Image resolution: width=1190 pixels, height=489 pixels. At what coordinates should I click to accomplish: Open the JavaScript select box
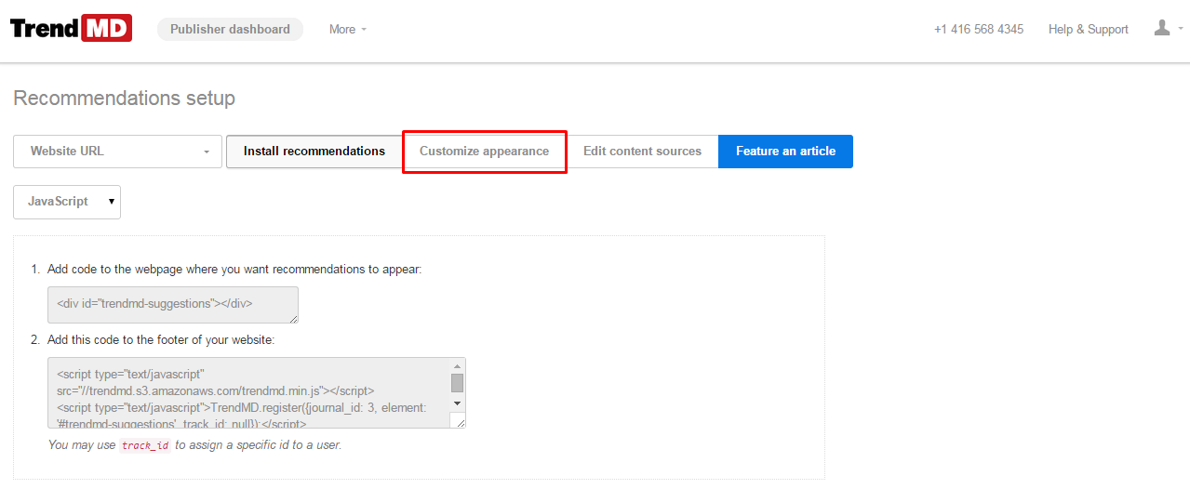(67, 202)
